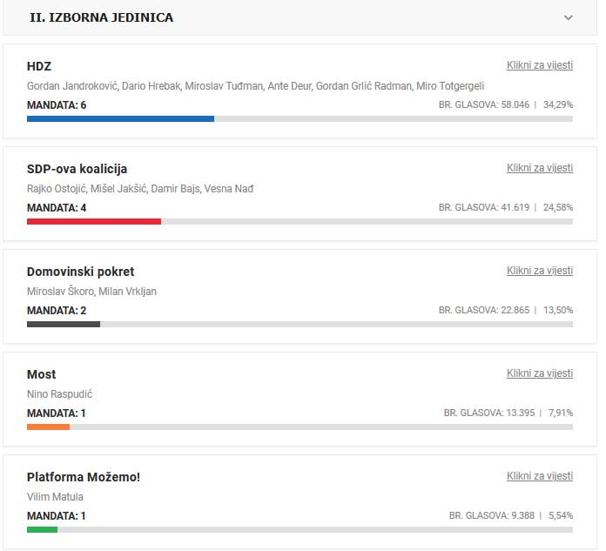Open Klikni za vijesti for HDZ
This screenshot has width=606, height=551.
[x=540, y=65]
